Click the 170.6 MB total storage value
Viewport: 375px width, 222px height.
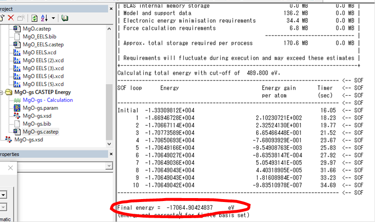[x=296, y=43]
